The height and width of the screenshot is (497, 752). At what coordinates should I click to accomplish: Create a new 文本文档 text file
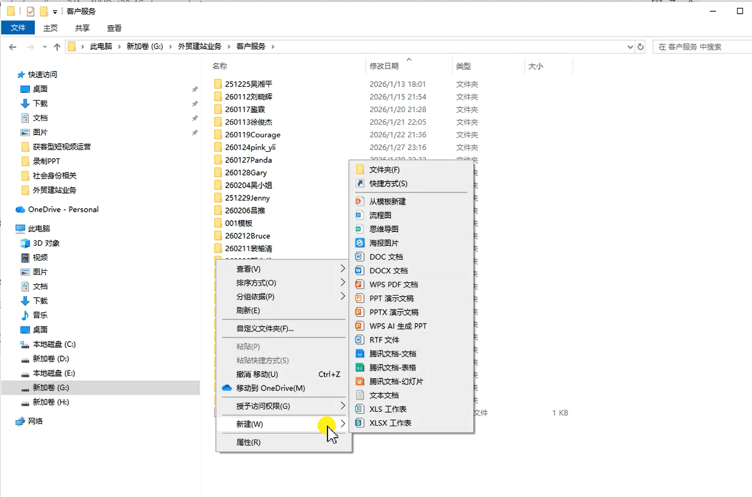coord(411,395)
